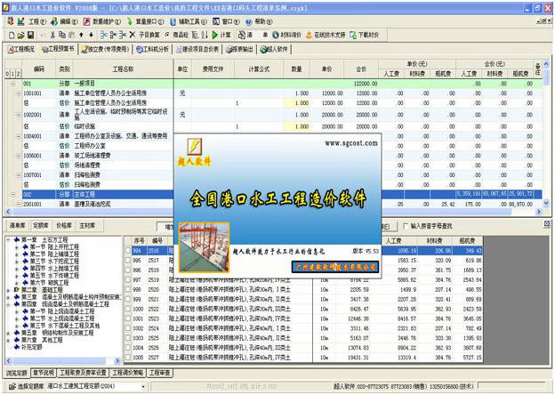
Task: Click the chapter tree horizontal scrollbar
Action: pyautogui.click(x=62, y=361)
